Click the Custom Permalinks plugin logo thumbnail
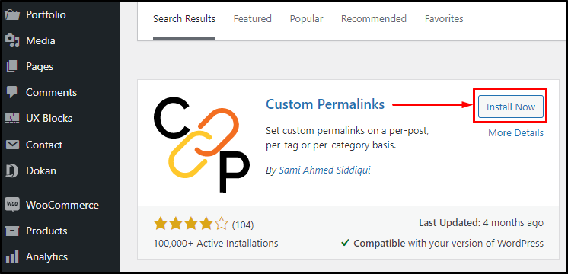The image size is (568, 274). pos(202,145)
